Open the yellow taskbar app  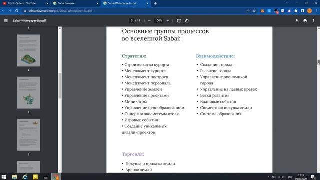35,176
